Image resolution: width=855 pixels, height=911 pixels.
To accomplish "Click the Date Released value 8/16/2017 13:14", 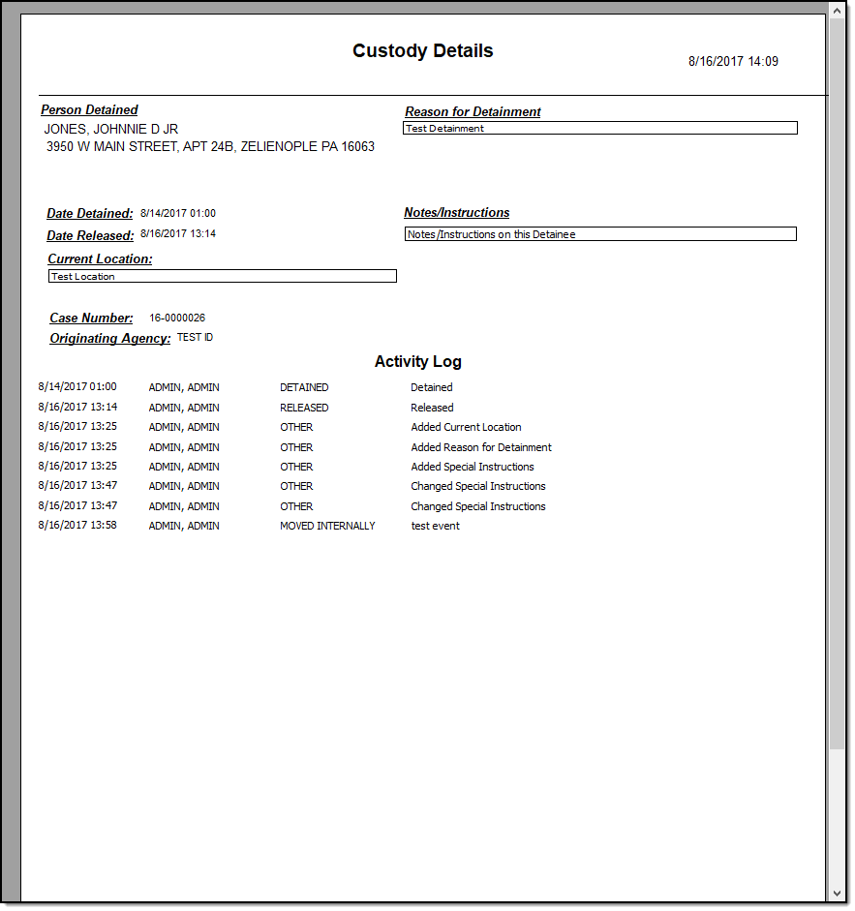I will (178, 234).
